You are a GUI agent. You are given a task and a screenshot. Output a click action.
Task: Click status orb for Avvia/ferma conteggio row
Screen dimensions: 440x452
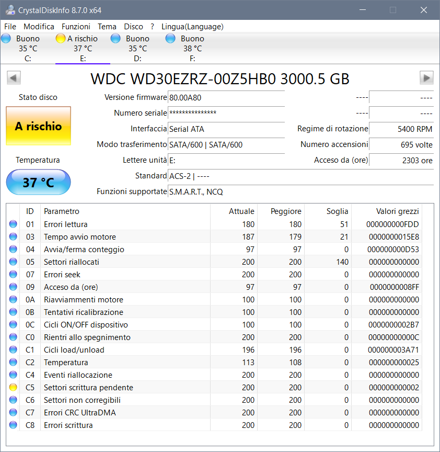click(13, 249)
